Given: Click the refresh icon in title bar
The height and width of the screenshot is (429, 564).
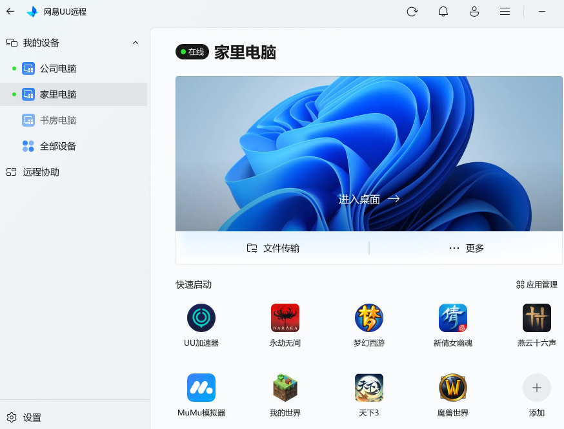Looking at the screenshot, I should coord(412,12).
